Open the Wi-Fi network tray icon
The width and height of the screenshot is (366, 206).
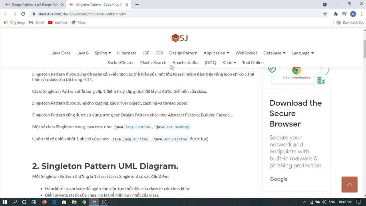311,202
